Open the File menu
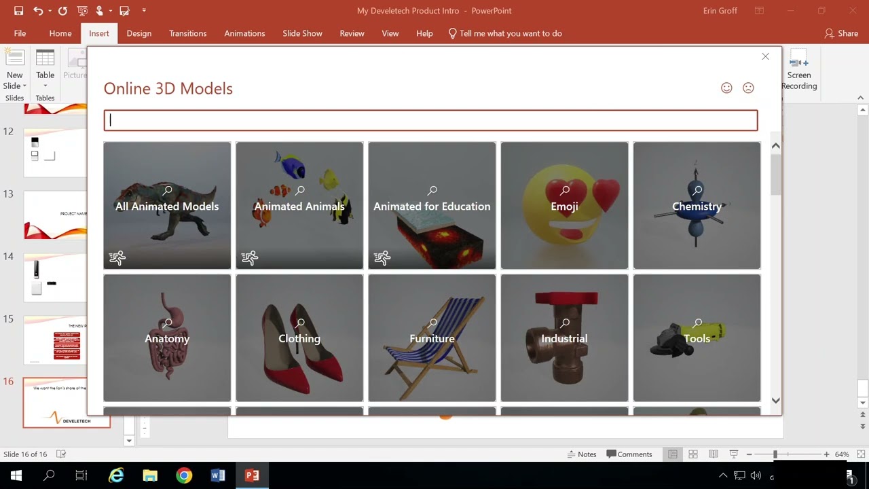 20,33
